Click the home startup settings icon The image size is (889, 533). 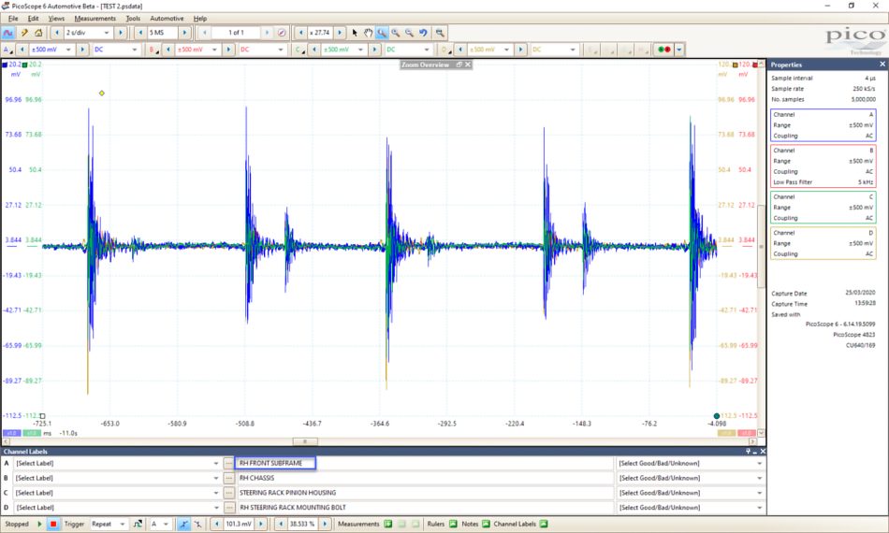38,33
